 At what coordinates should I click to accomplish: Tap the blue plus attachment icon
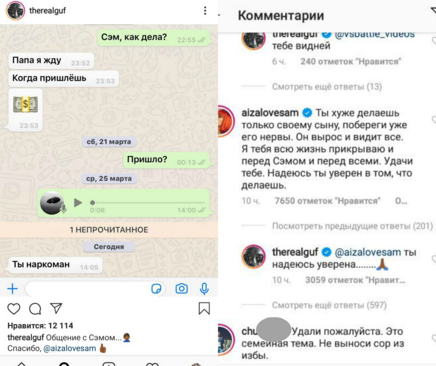coord(13,289)
